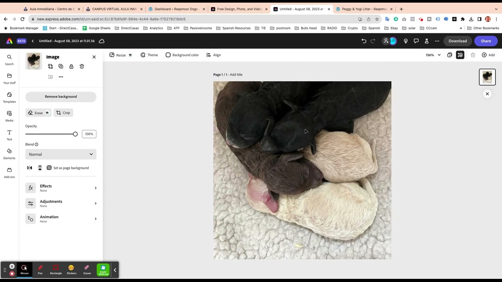Screen dimensions: 502x282
Task: Toggle the layer stack panel button
Action: (x=460, y=55)
